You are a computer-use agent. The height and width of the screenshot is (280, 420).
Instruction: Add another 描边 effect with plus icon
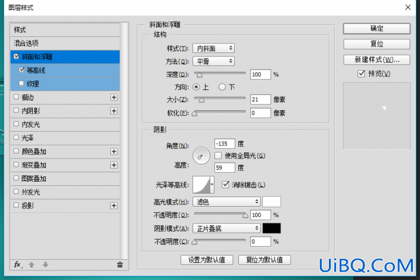point(114,97)
